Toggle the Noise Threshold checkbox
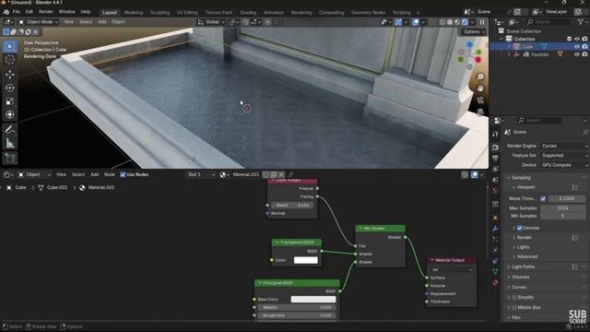Image resolution: width=590 pixels, height=332 pixels. click(543, 198)
